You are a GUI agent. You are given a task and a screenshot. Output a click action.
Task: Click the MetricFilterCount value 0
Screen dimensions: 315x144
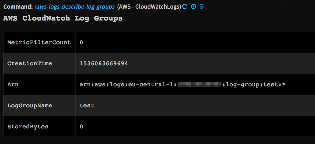point(81,42)
